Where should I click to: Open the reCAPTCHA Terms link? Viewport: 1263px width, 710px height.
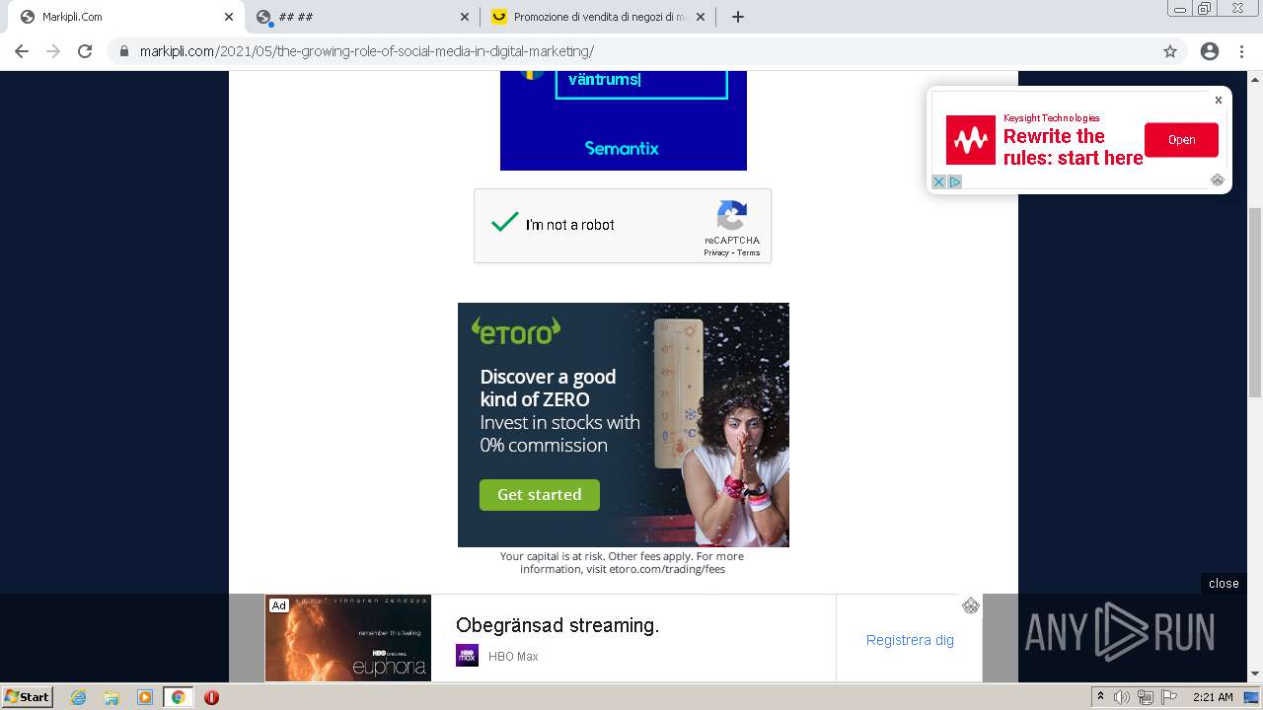coord(749,253)
